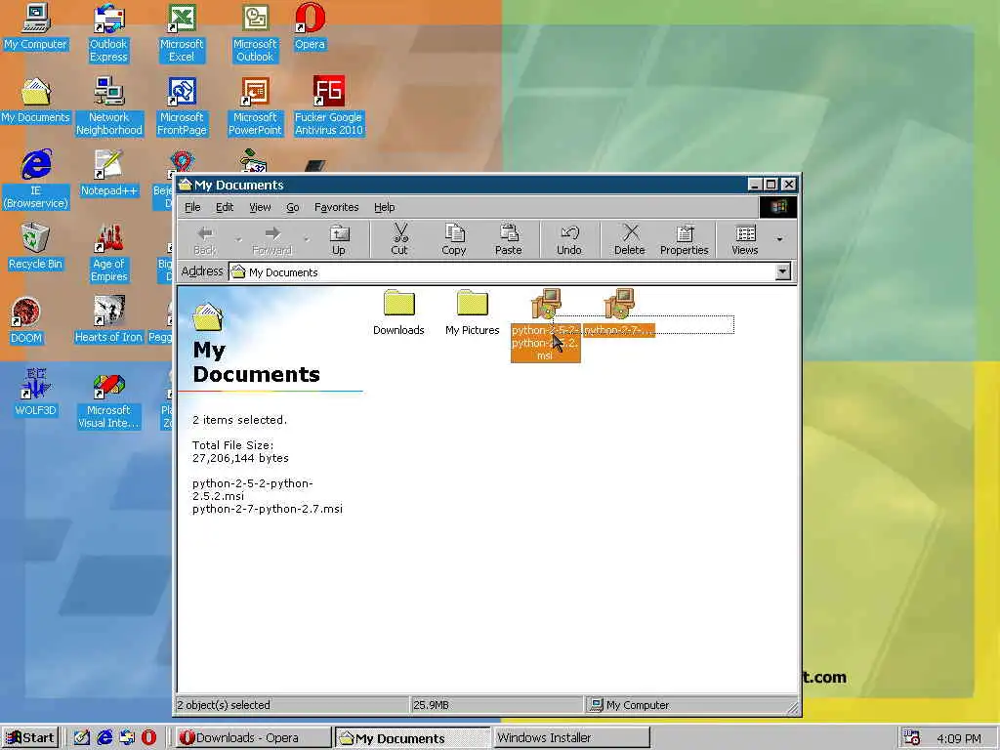
Task: Open Microsoft Excel desktop shortcut
Action: coord(182,32)
